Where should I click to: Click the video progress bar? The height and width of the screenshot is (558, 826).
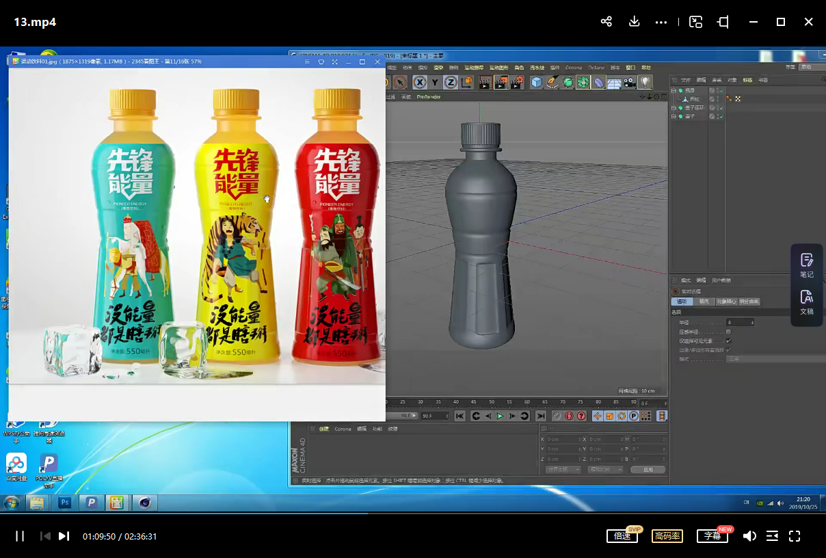[x=413, y=514]
